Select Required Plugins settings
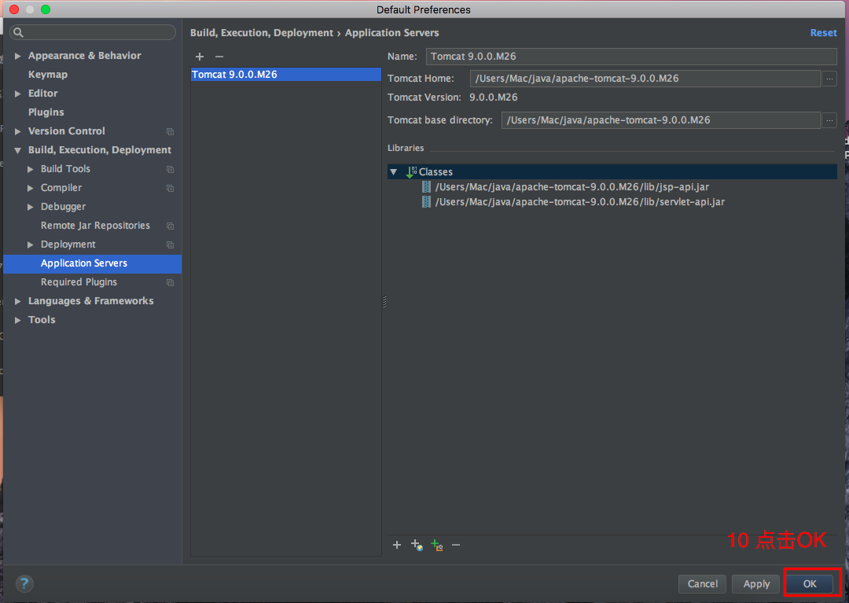The height and width of the screenshot is (603, 849). coord(79,282)
